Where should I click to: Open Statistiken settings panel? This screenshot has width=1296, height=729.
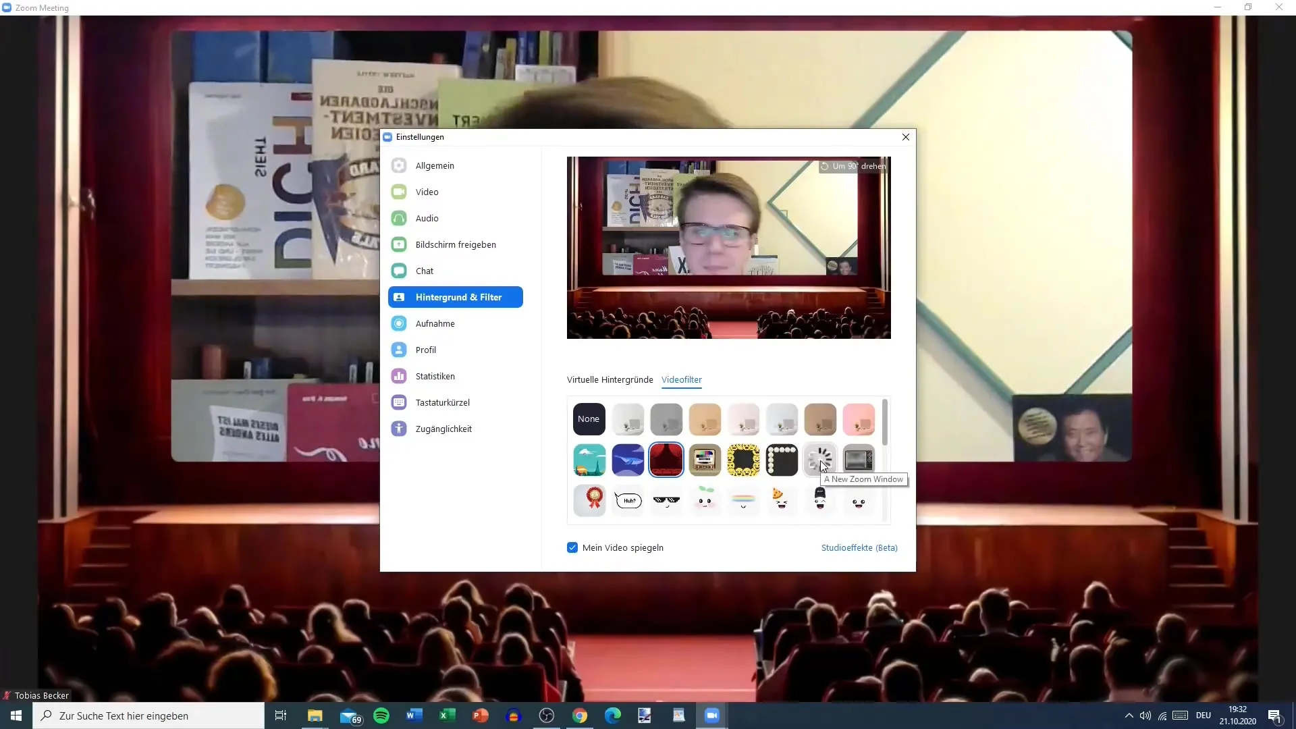435,375
